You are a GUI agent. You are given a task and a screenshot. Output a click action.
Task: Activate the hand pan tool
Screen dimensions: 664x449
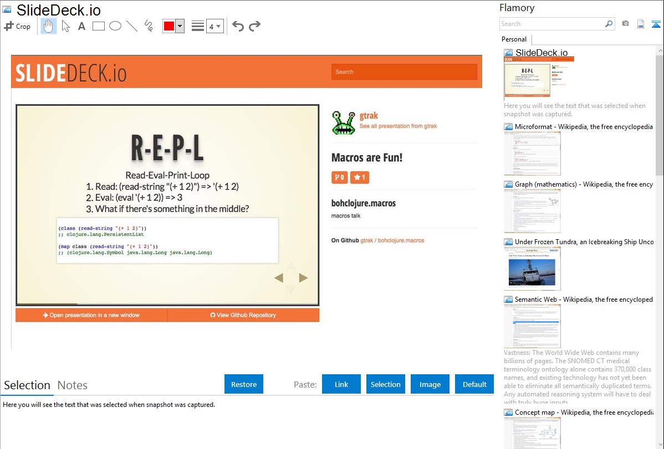pos(49,26)
